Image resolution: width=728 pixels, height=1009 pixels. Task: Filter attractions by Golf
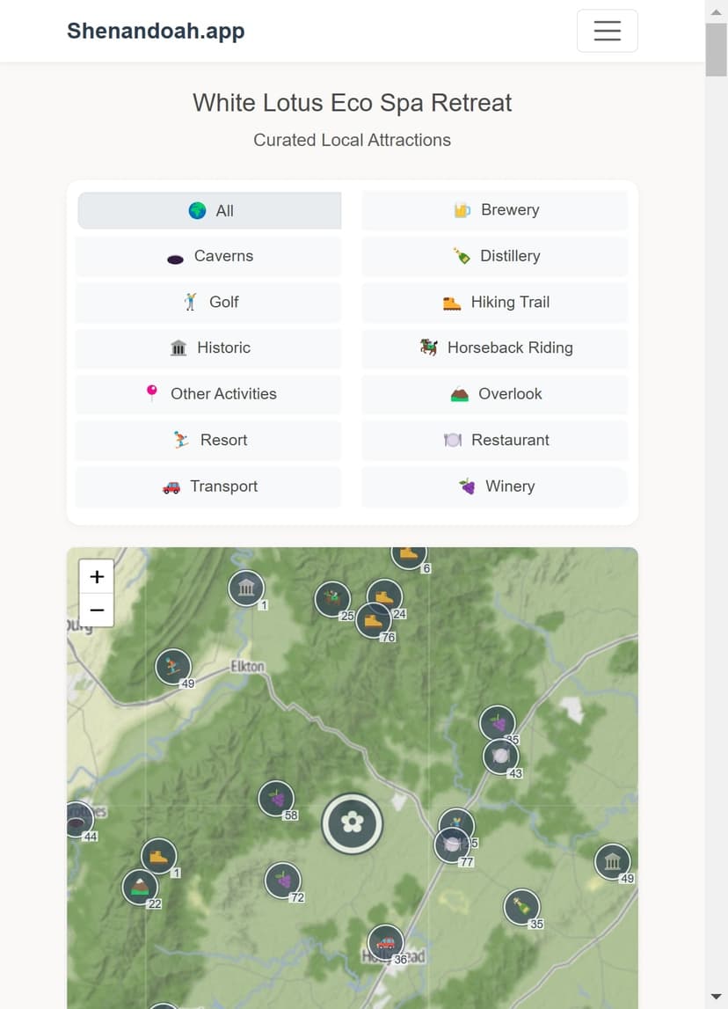(x=208, y=302)
